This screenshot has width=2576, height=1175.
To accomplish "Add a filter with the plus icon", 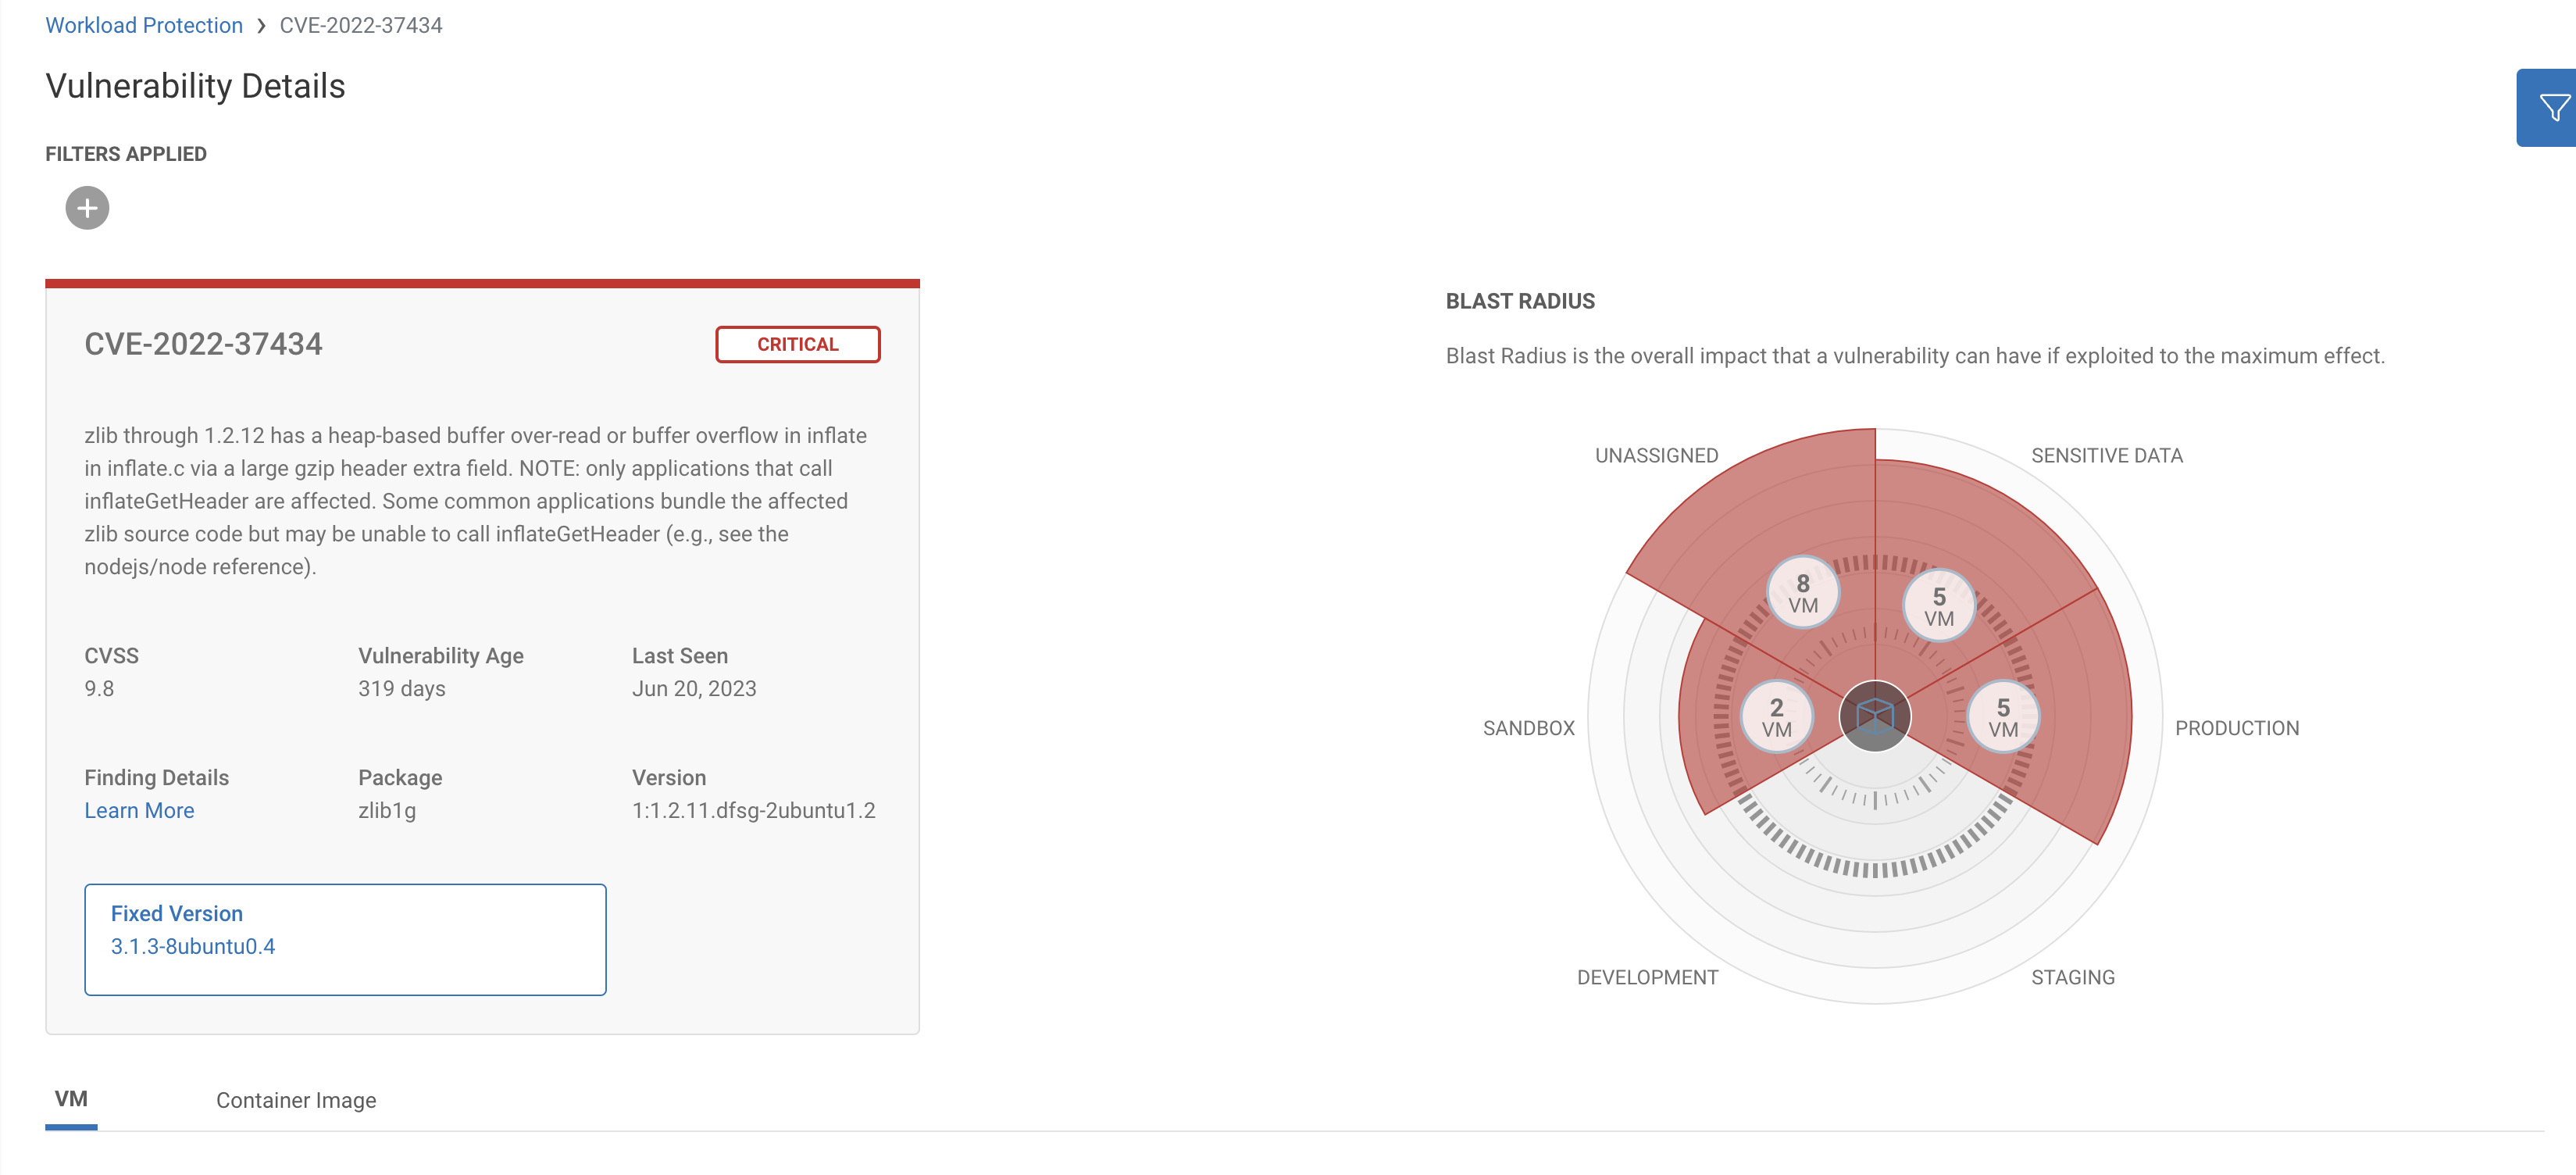I will 87,208.
